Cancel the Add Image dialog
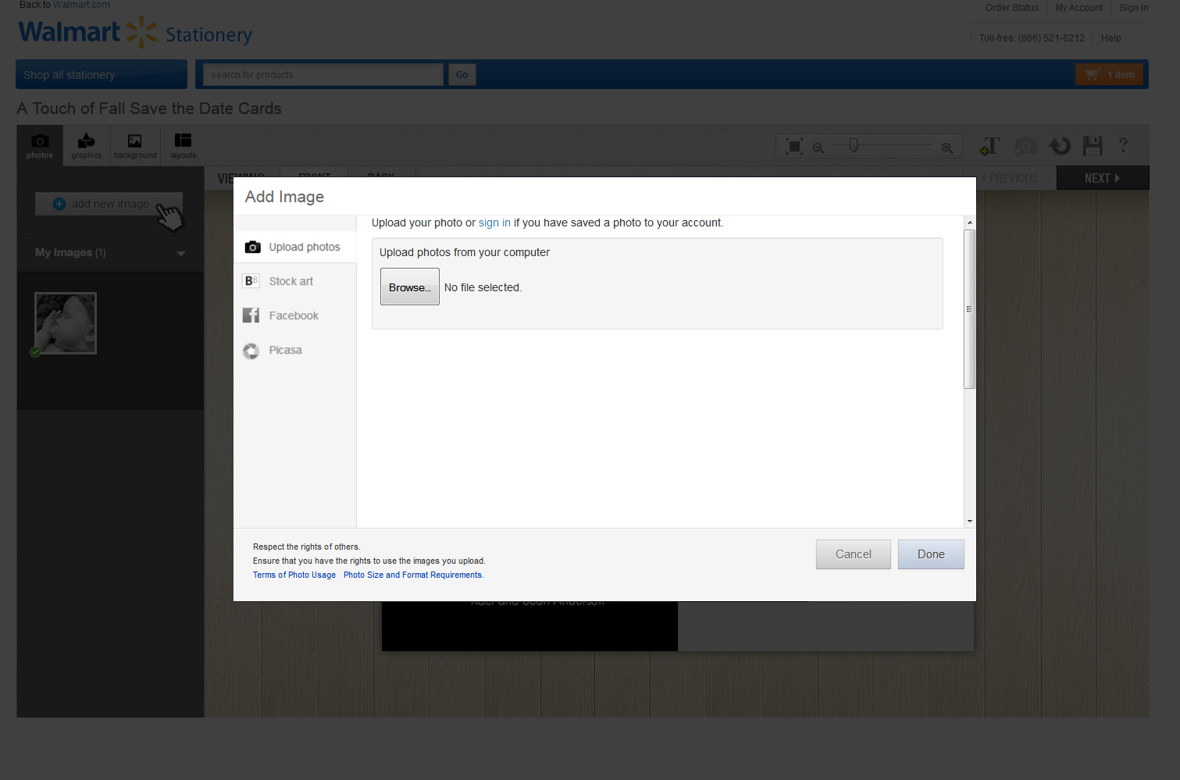This screenshot has width=1180, height=780. coord(853,554)
